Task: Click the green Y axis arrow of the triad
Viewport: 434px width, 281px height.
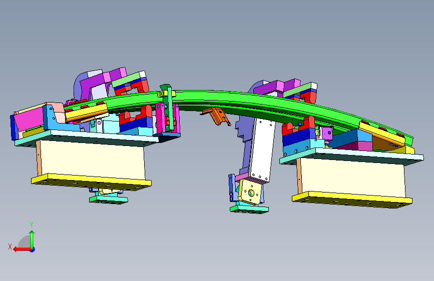Action: click(32, 239)
